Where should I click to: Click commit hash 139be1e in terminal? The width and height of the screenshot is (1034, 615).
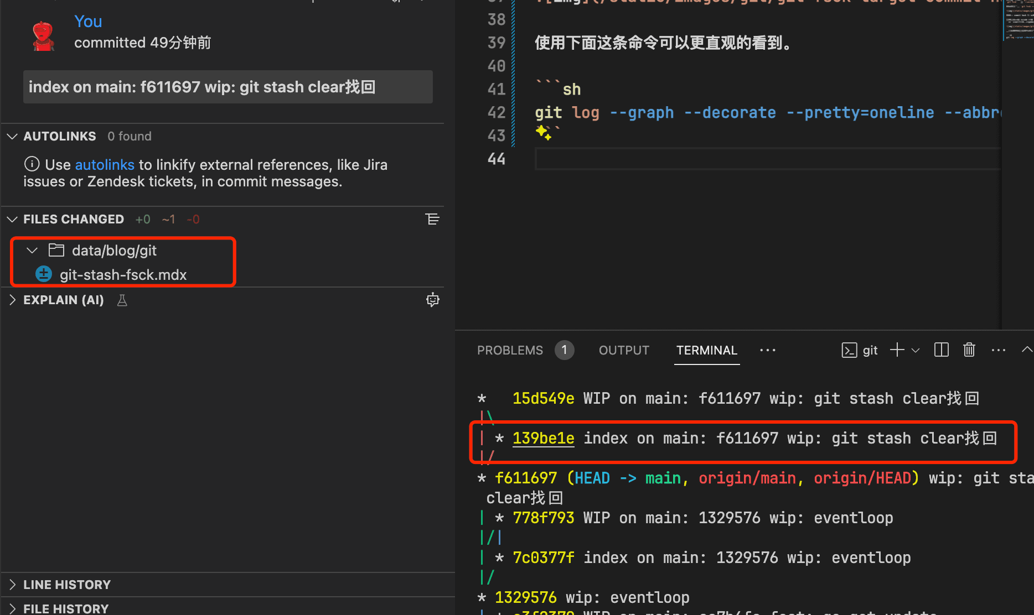(x=543, y=438)
